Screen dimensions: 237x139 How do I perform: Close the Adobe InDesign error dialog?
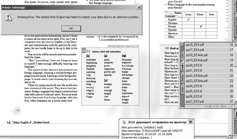139,7
